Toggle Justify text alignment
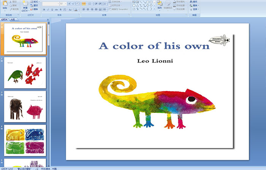Viewport: 266px width, 170px height. [96, 9]
